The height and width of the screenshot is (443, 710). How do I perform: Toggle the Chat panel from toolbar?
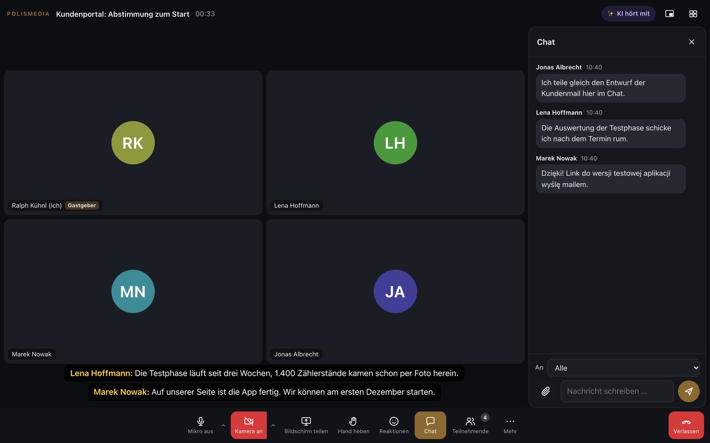(430, 425)
